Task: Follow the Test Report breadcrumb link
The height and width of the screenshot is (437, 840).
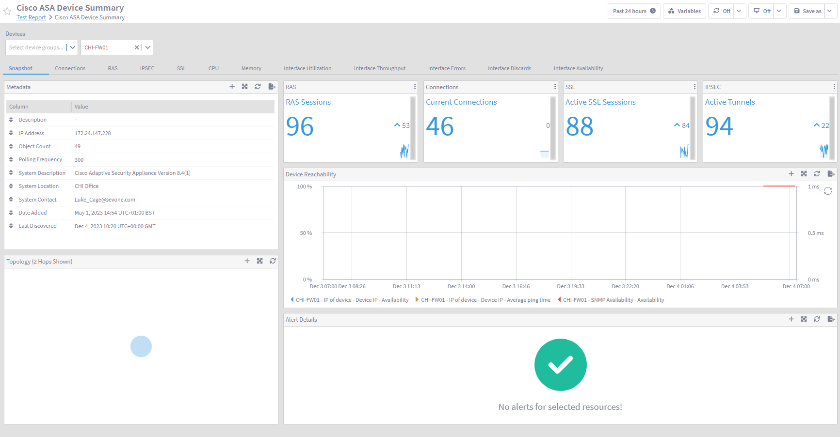Action: point(31,17)
